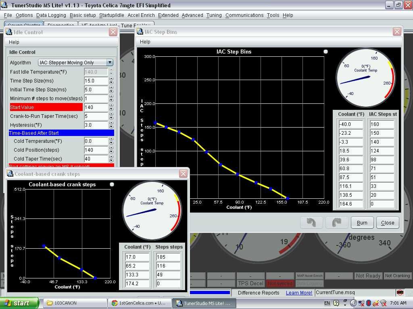Open the Accel Enrich menu
The width and height of the screenshot is (413, 309).
point(141,15)
